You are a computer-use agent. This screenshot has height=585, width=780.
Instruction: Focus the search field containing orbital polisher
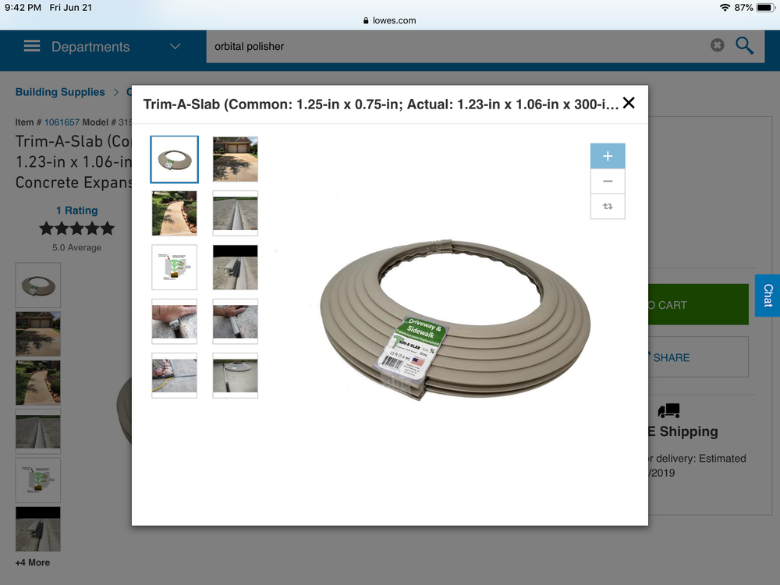point(456,46)
